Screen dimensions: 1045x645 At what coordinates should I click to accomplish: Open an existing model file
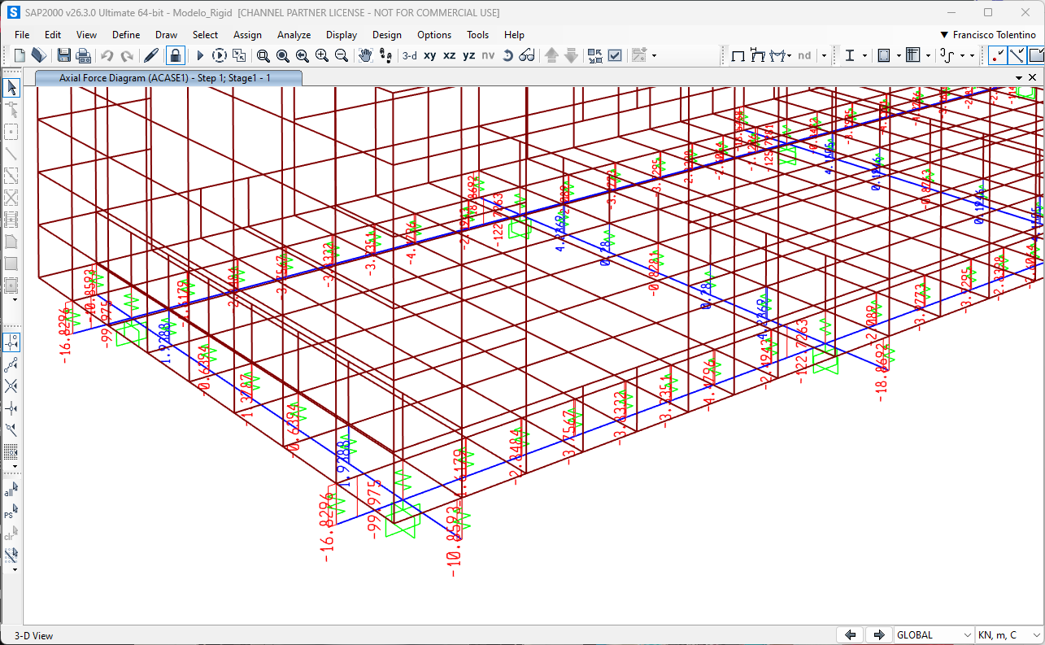click(38, 54)
